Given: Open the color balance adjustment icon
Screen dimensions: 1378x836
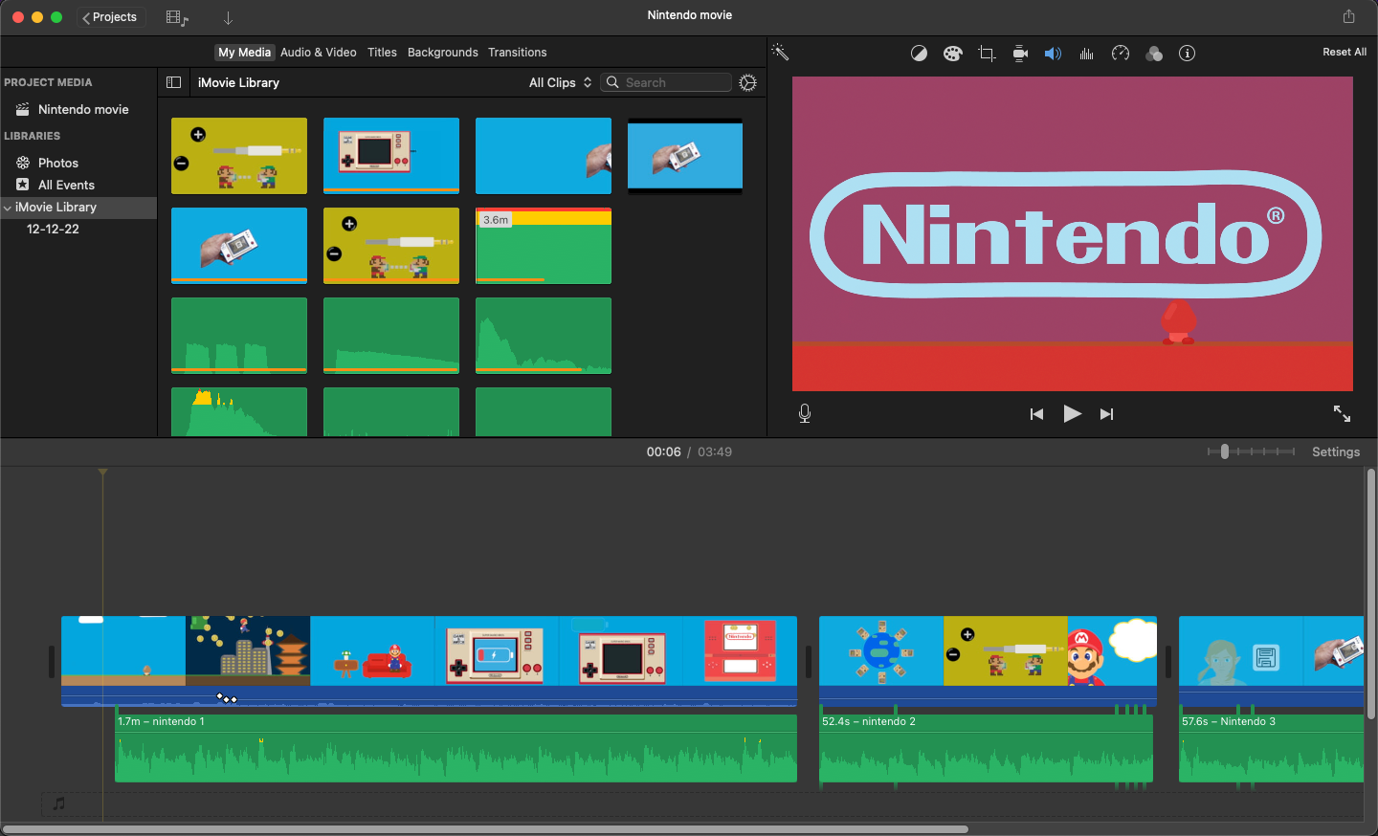Looking at the screenshot, I should click(x=919, y=54).
